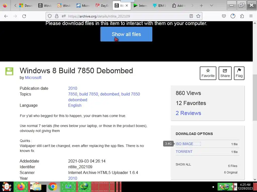
Task: Click SHOW ALL download options
Action: point(183,164)
